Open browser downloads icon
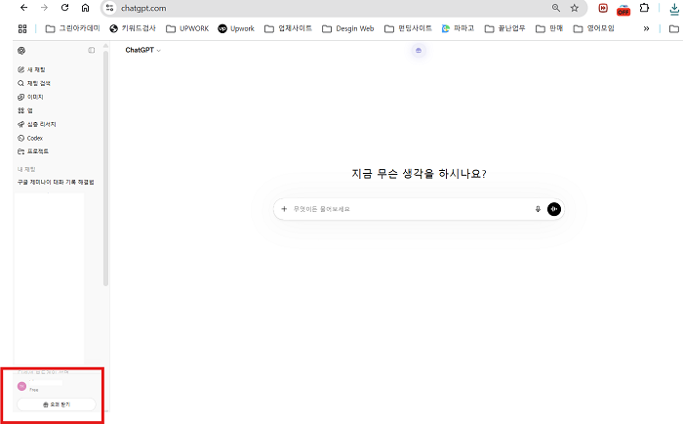The width and height of the screenshot is (683, 424). [674, 9]
